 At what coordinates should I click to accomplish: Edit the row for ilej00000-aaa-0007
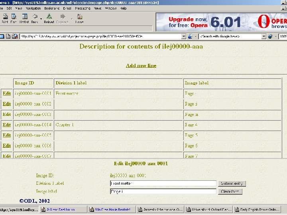[x=7, y=156]
